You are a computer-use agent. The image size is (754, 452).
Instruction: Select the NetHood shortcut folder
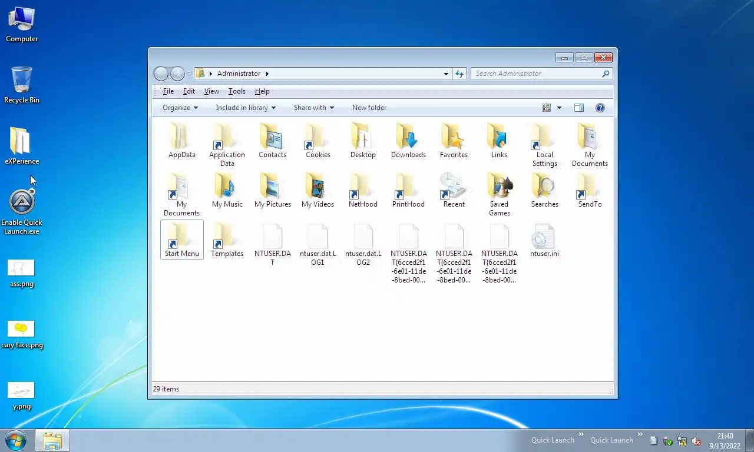363,190
